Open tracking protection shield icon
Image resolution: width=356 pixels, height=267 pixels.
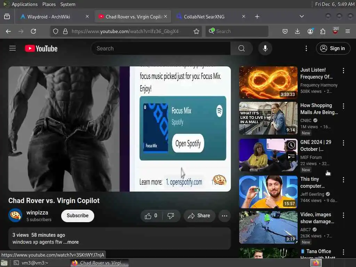pyautogui.click(x=56, y=31)
